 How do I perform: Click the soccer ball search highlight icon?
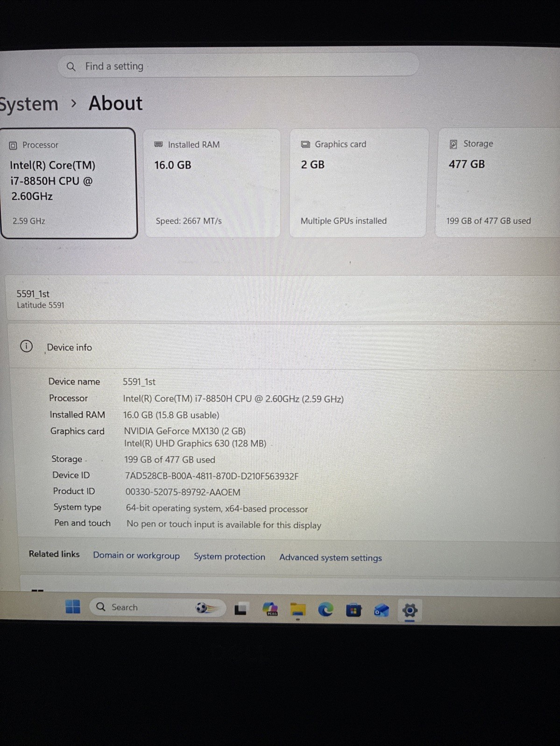206,608
